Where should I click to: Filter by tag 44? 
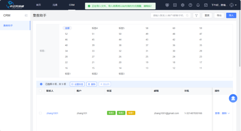(x=120, y=40)
